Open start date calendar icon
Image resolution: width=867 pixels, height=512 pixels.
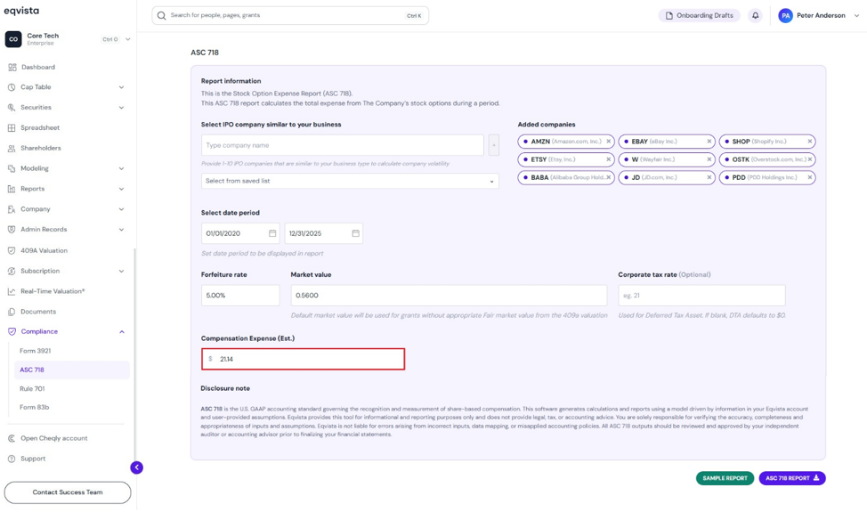[x=272, y=233]
